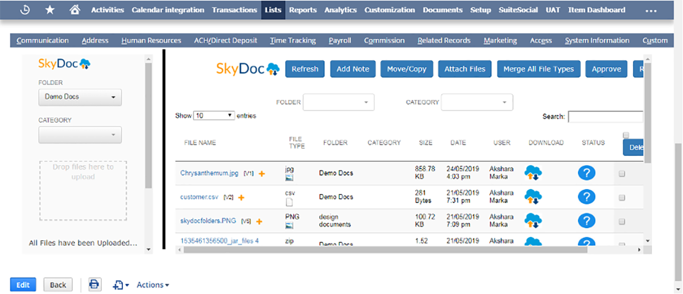The image size is (683, 294).
Task: Click the table's horizontal scrollbar
Action: [x=384, y=249]
